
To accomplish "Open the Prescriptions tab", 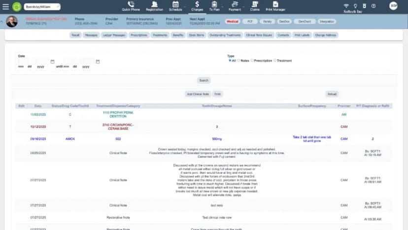I will point(139,36).
